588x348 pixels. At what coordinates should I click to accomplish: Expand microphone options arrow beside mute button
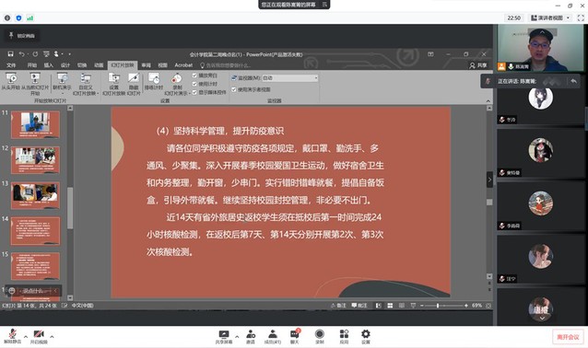(26, 336)
